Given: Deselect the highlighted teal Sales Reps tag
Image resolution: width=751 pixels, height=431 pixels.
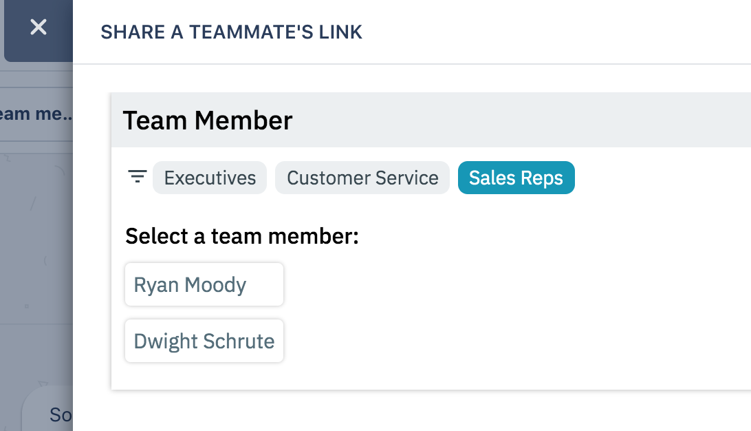Looking at the screenshot, I should (516, 178).
